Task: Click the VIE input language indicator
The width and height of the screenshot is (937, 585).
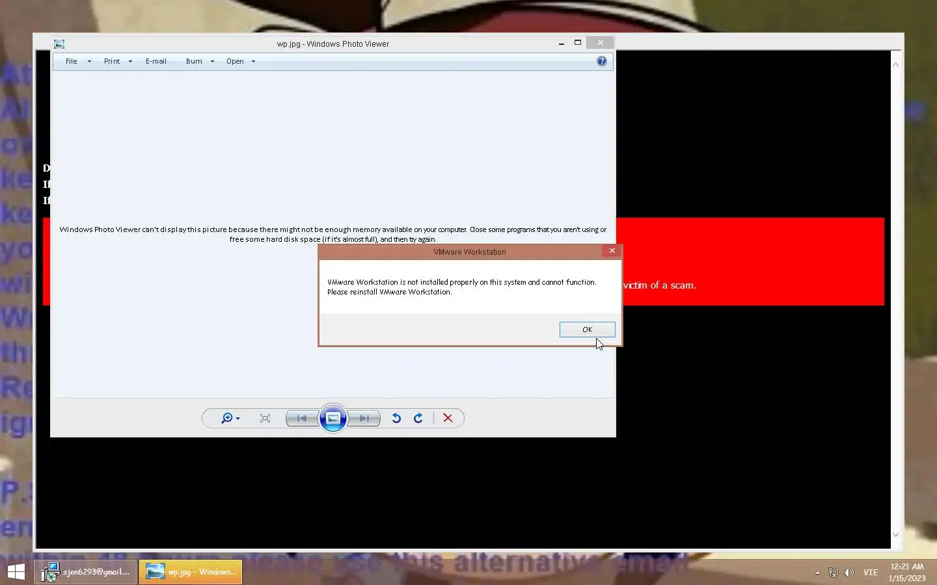Action: [x=871, y=573]
